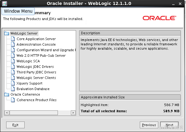The image size is (186, 132).
Task: Click the Configuration Wizard document icon
Action: [x=13, y=50]
